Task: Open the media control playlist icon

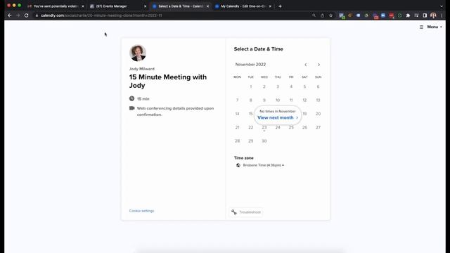Action: click(x=416, y=15)
